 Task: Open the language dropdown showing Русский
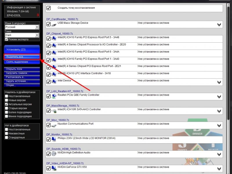tap(22, 27)
